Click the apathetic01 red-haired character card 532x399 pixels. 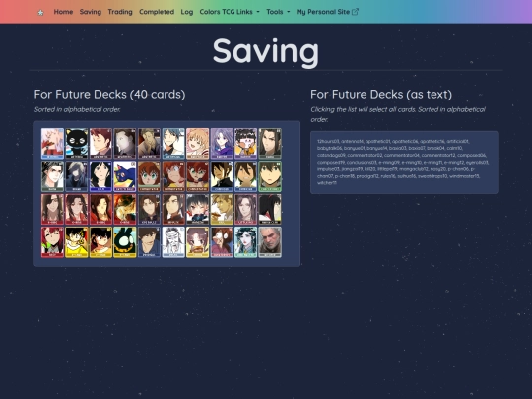tap(100, 144)
